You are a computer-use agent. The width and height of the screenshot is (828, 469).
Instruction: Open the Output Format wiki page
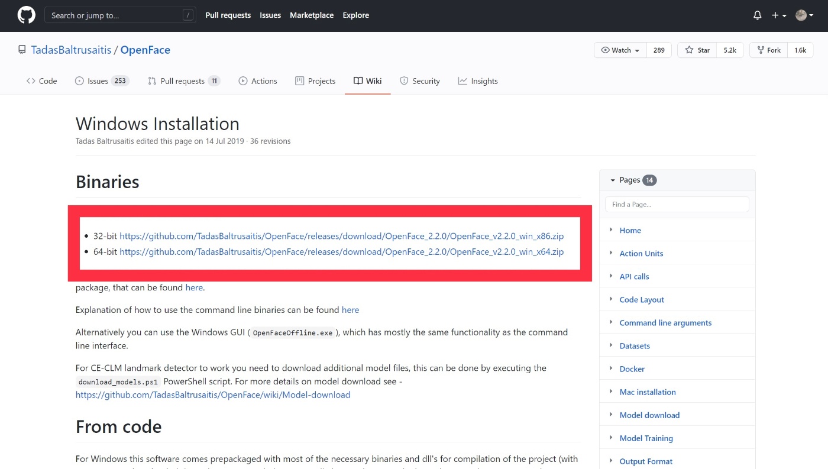(x=646, y=461)
